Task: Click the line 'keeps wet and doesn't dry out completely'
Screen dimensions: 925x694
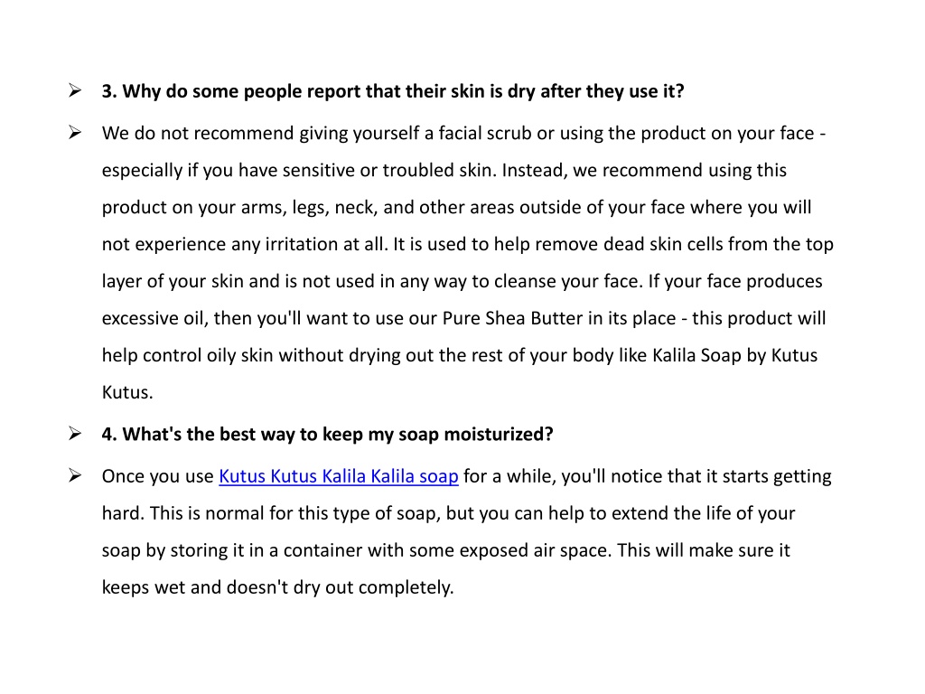Action: (278, 587)
